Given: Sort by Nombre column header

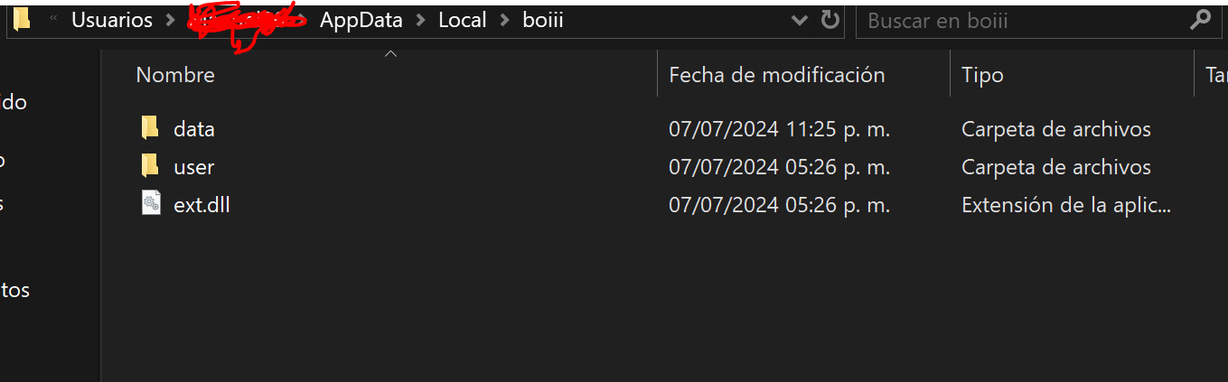Looking at the screenshot, I should 175,75.
